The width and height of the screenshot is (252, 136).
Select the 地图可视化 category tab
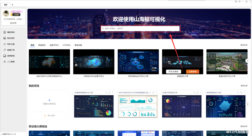point(54,45)
